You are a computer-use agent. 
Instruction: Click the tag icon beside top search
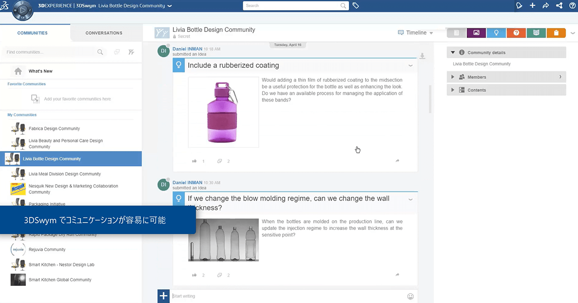coord(355,6)
